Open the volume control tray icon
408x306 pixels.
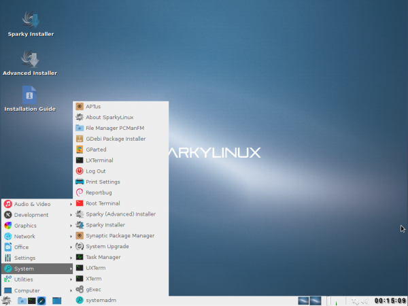click(364, 301)
